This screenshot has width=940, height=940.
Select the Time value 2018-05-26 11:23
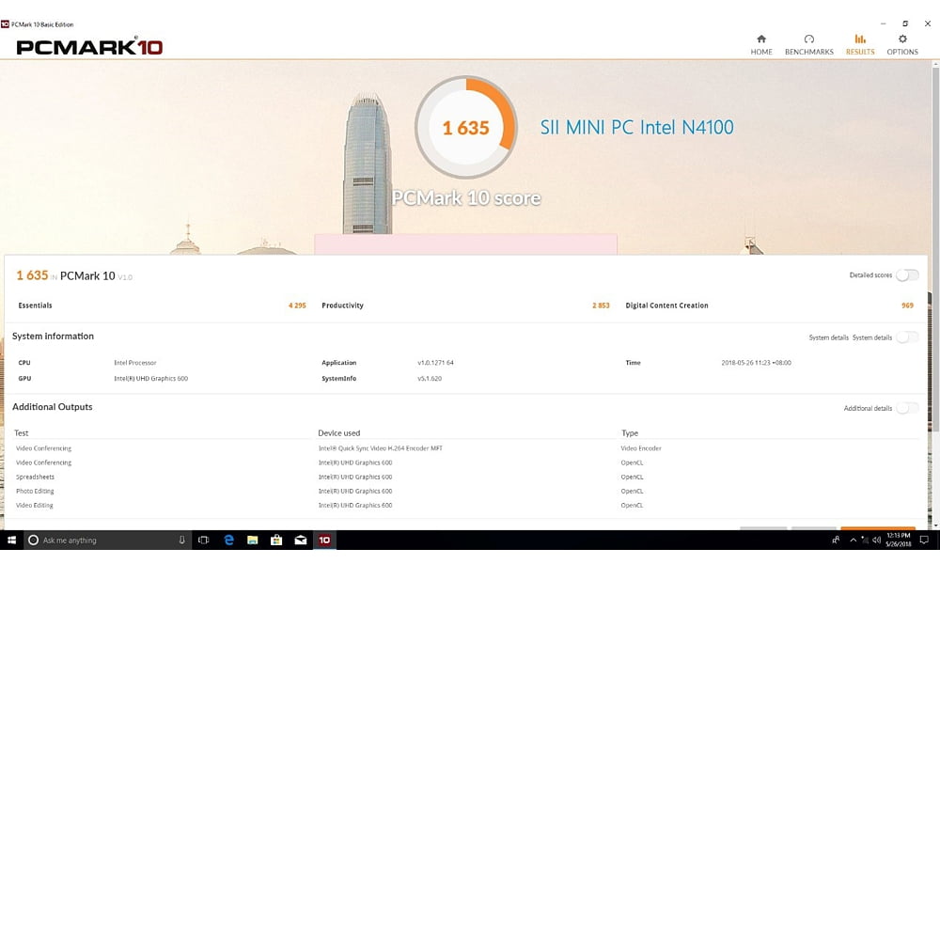point(756,363)
